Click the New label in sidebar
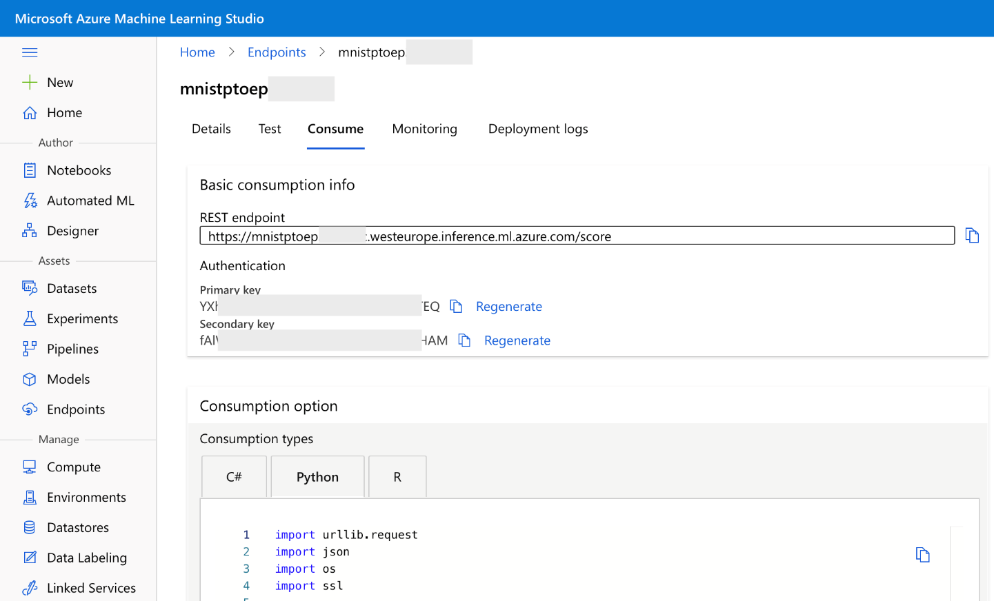The image size is (994, 601). click(x=60, y=83)
